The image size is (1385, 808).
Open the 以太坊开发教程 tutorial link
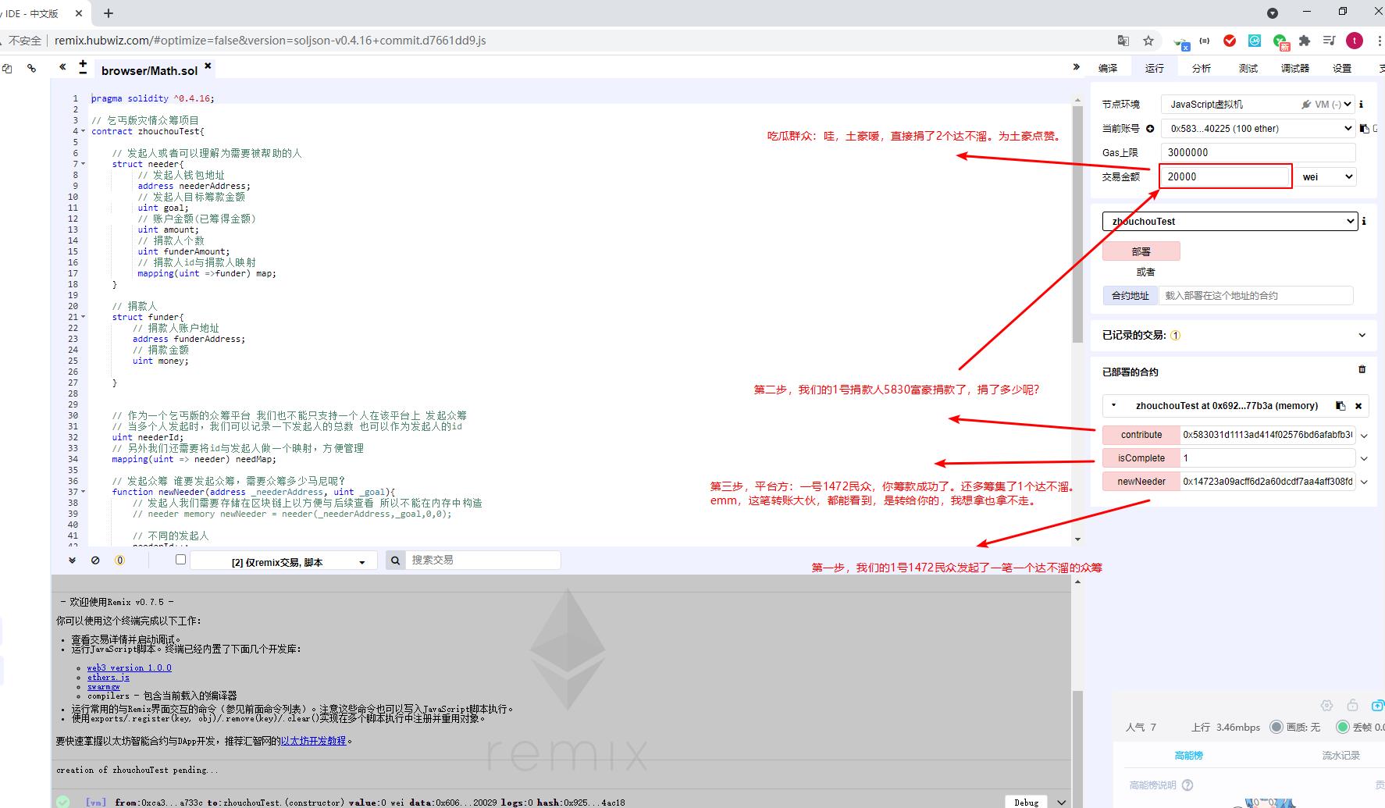[x=313, y=741]
